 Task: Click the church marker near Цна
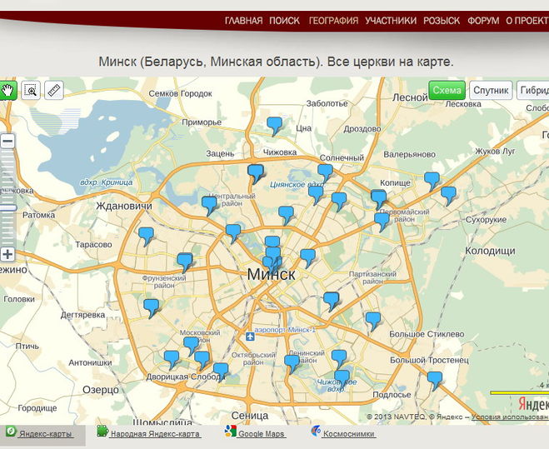click(275, 125)
